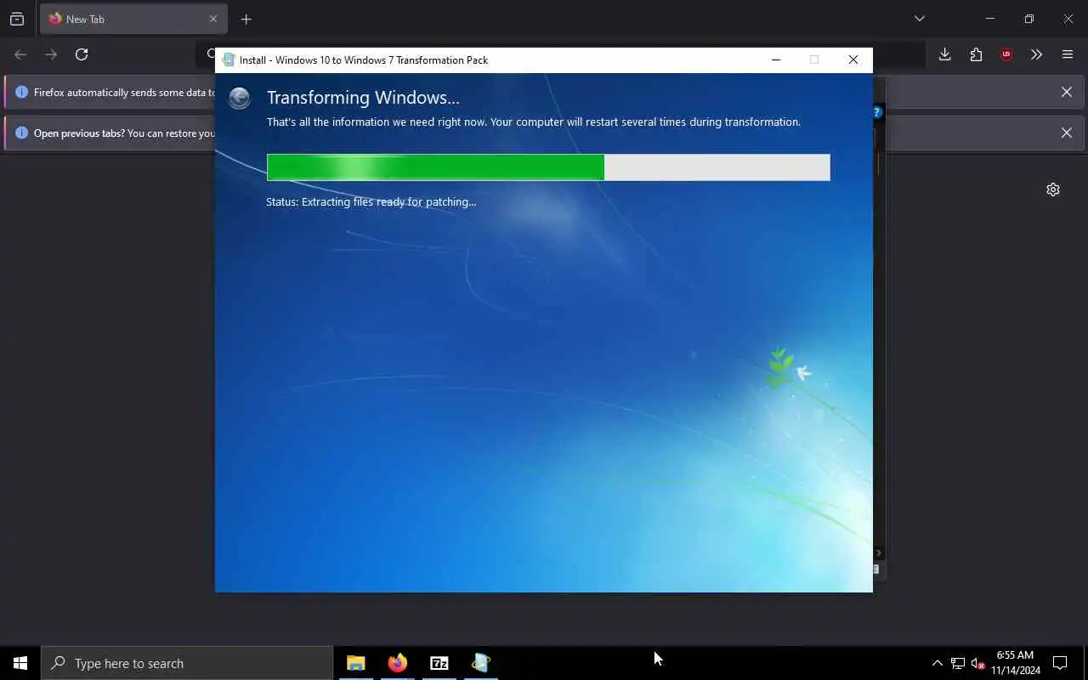Minimize the Transformation Pack installer window
1088x680 pixels.
tap(775, 59)
